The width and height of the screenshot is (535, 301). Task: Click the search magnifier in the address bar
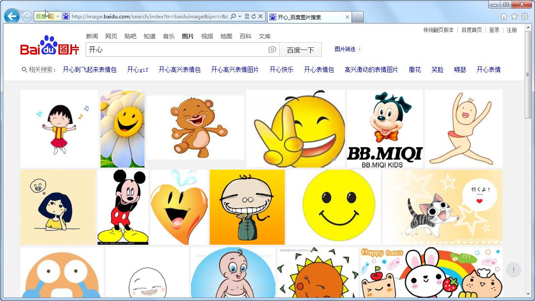pyautogui.click(x=234, y=16)
